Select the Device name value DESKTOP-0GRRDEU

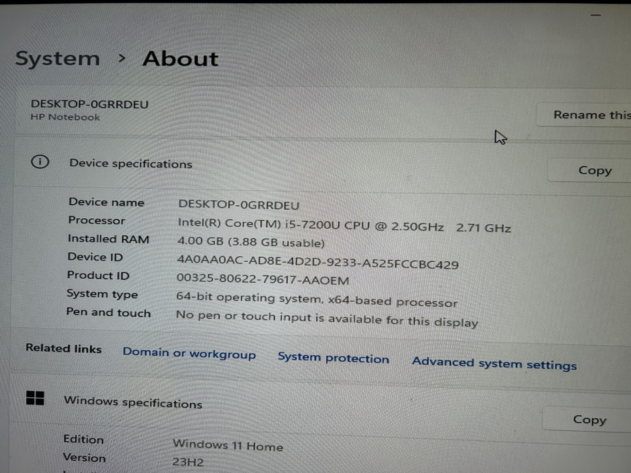click(239, 205)
